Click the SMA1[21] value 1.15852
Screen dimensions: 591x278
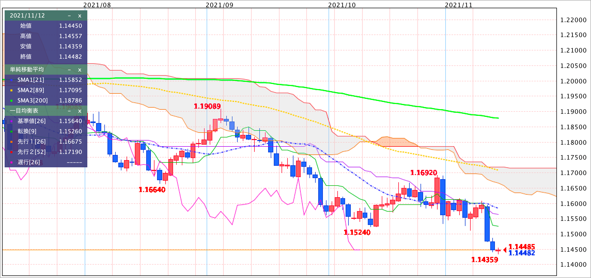coord(71,80)
